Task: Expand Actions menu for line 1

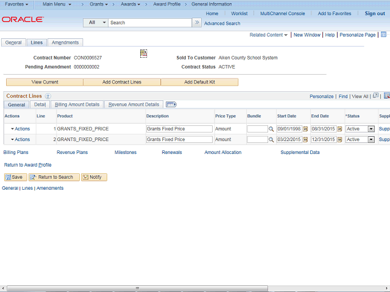Action: 20,129
